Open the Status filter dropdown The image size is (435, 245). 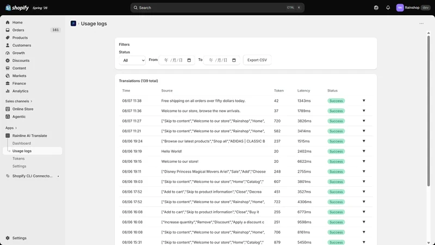(x=132, y=60)
